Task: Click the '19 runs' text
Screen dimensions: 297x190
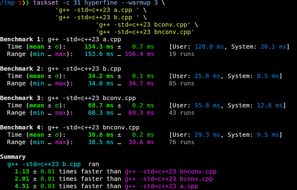Action: point(181,54)
